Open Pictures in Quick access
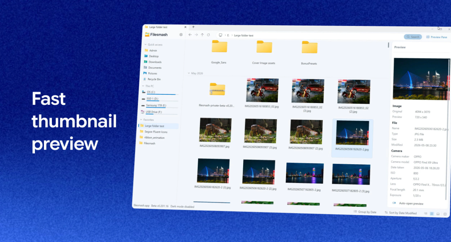The image size is (451, 242). coord(150,73)
